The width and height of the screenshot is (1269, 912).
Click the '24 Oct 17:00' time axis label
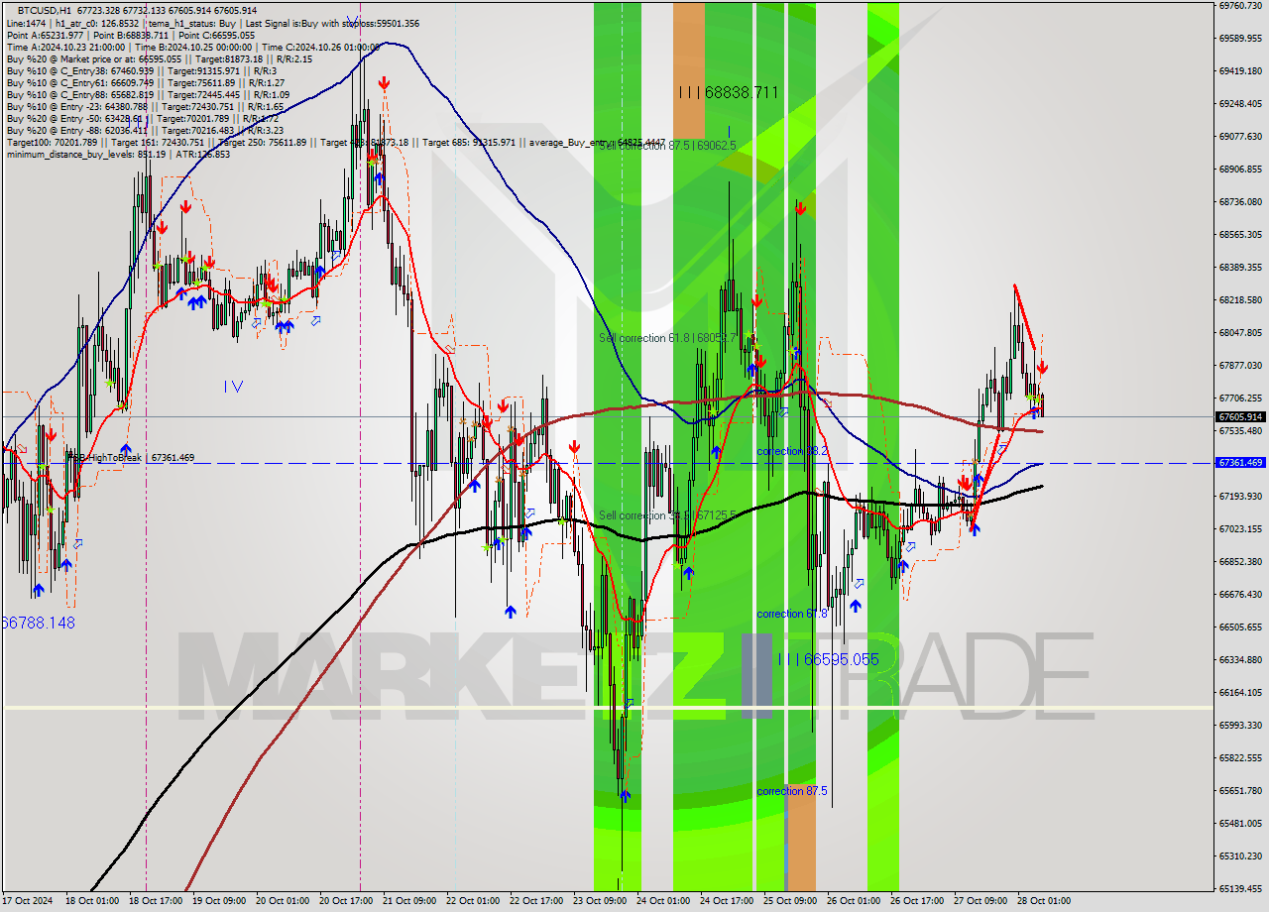click(x=727, y=901)
